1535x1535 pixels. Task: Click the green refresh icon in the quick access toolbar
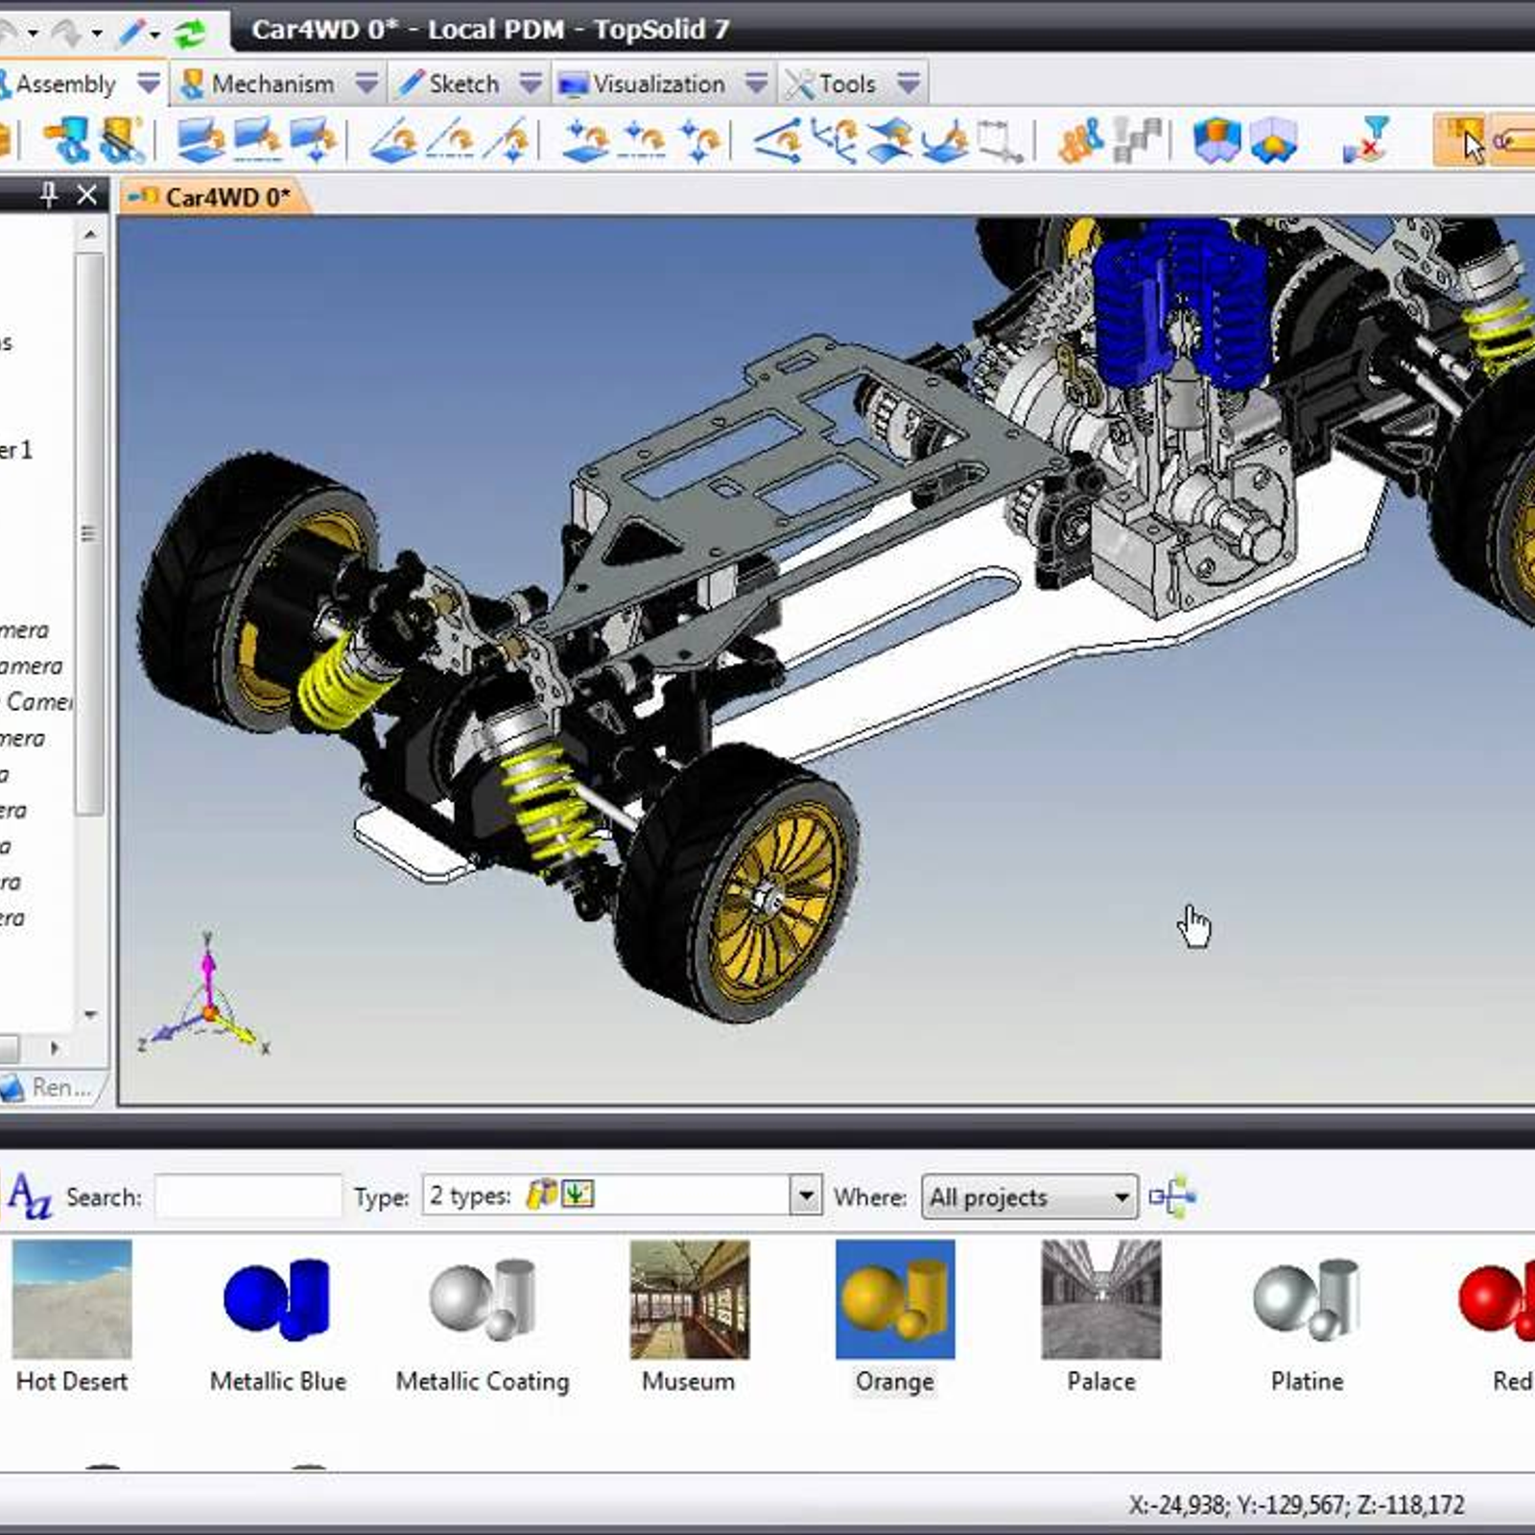click(x=189, y=32)
